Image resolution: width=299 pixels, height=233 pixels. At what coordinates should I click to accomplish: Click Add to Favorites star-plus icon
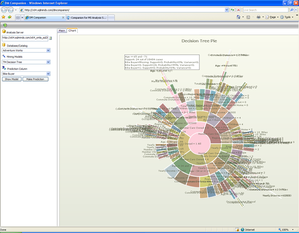10,17
